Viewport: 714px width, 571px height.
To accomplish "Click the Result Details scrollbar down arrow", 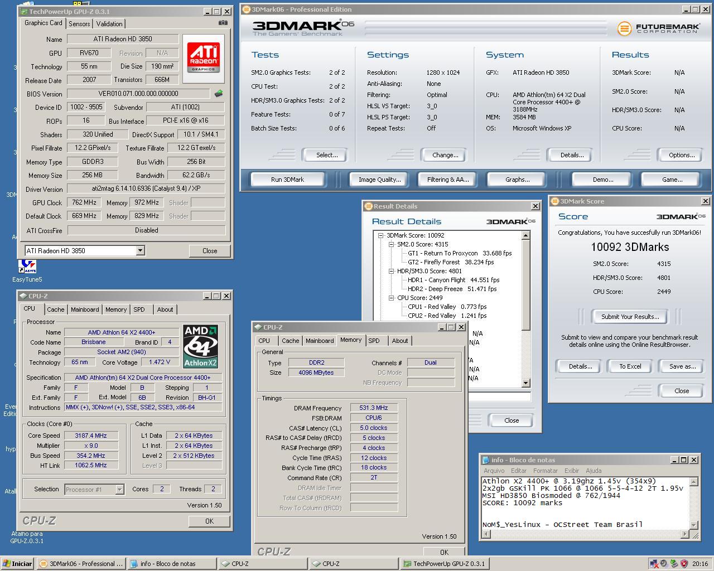I will coord(525,383).
